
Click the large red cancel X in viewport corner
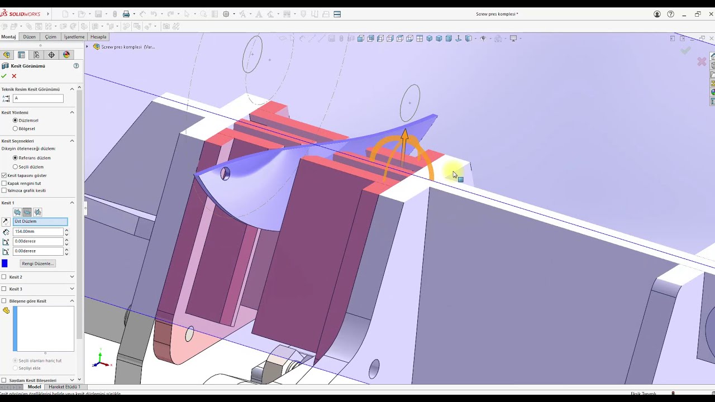click(702, 61)
